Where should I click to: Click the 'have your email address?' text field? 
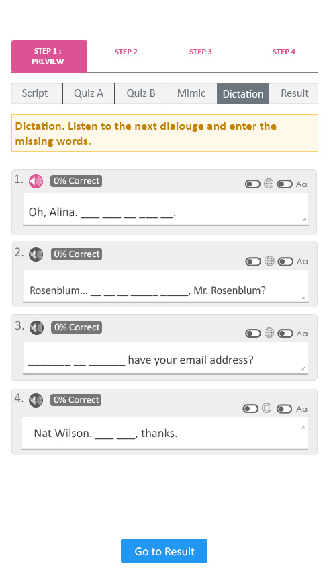point(165,358)
